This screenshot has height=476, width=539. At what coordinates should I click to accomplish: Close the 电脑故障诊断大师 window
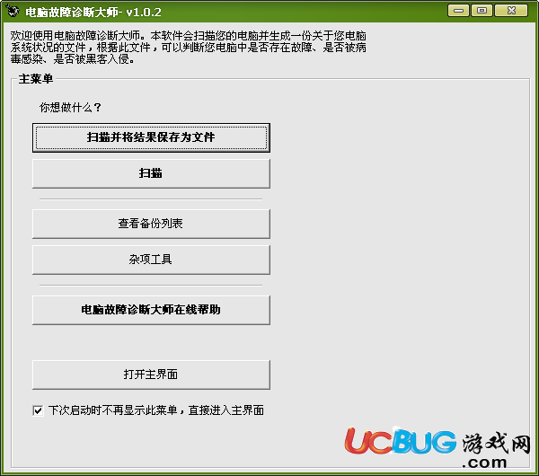point(511,11)
